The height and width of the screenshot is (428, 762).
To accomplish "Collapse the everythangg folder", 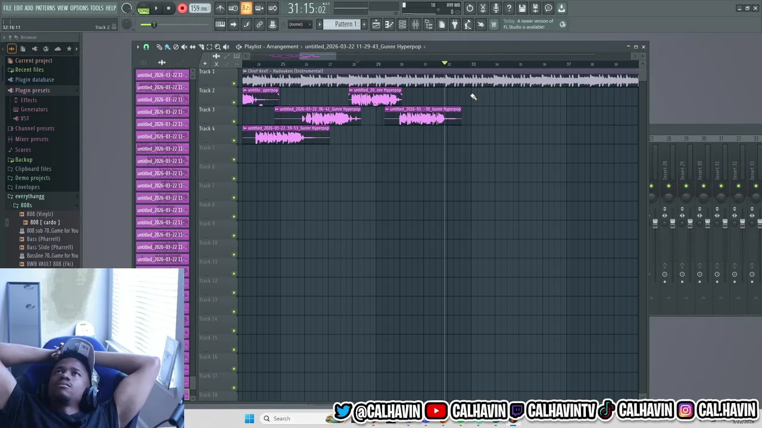I will point(29,196).
